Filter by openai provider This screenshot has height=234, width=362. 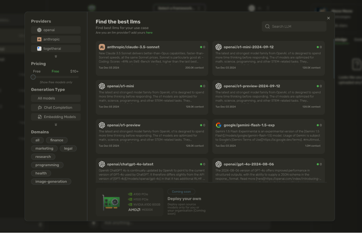coord(56,30)
